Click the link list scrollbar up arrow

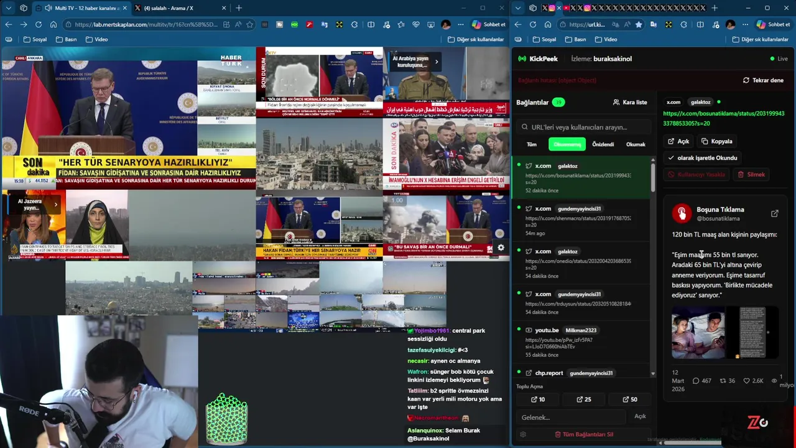pyautogui.click(x=653, y=161)
